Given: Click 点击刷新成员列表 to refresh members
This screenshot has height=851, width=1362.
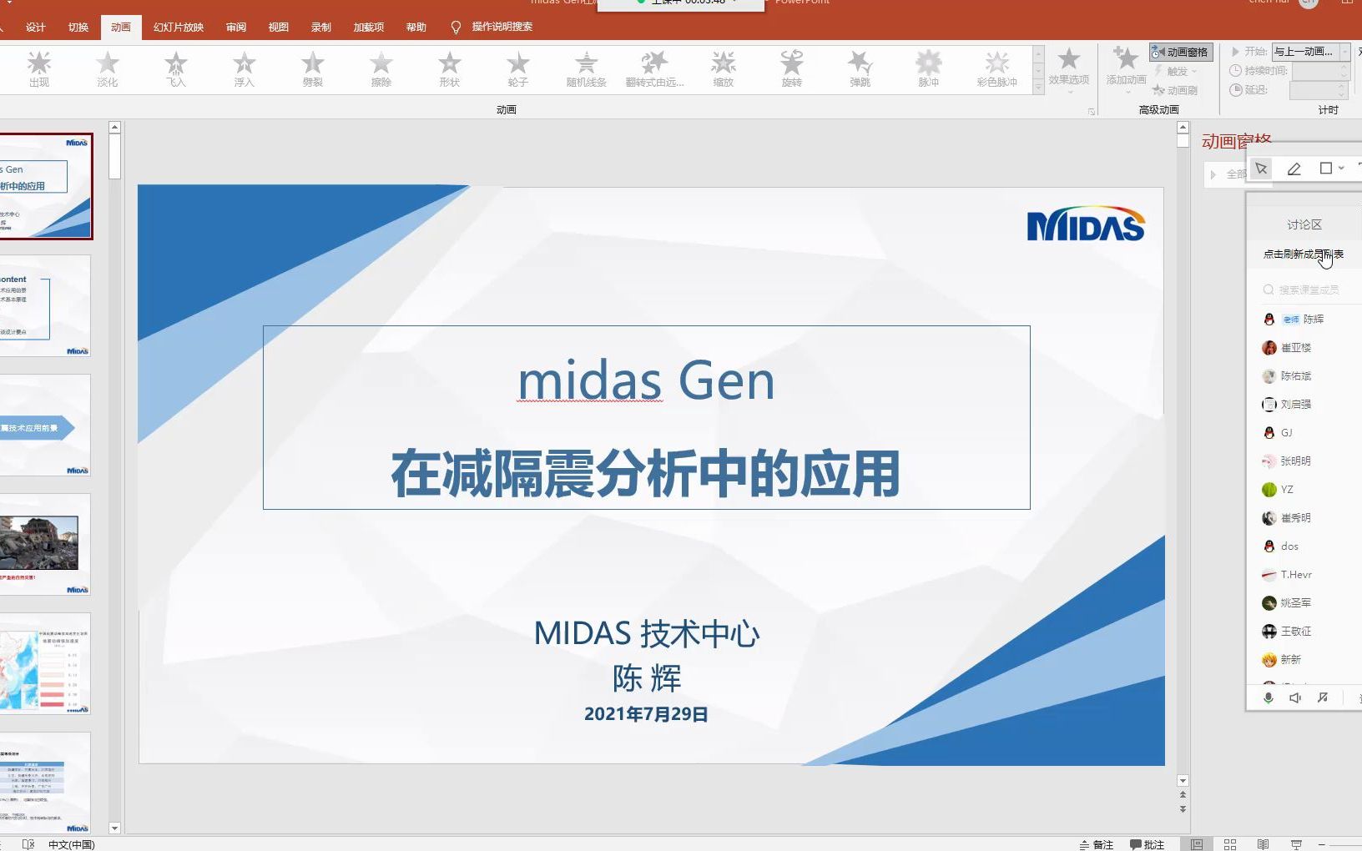Looking at the screenshot, I should point(1302,256).
